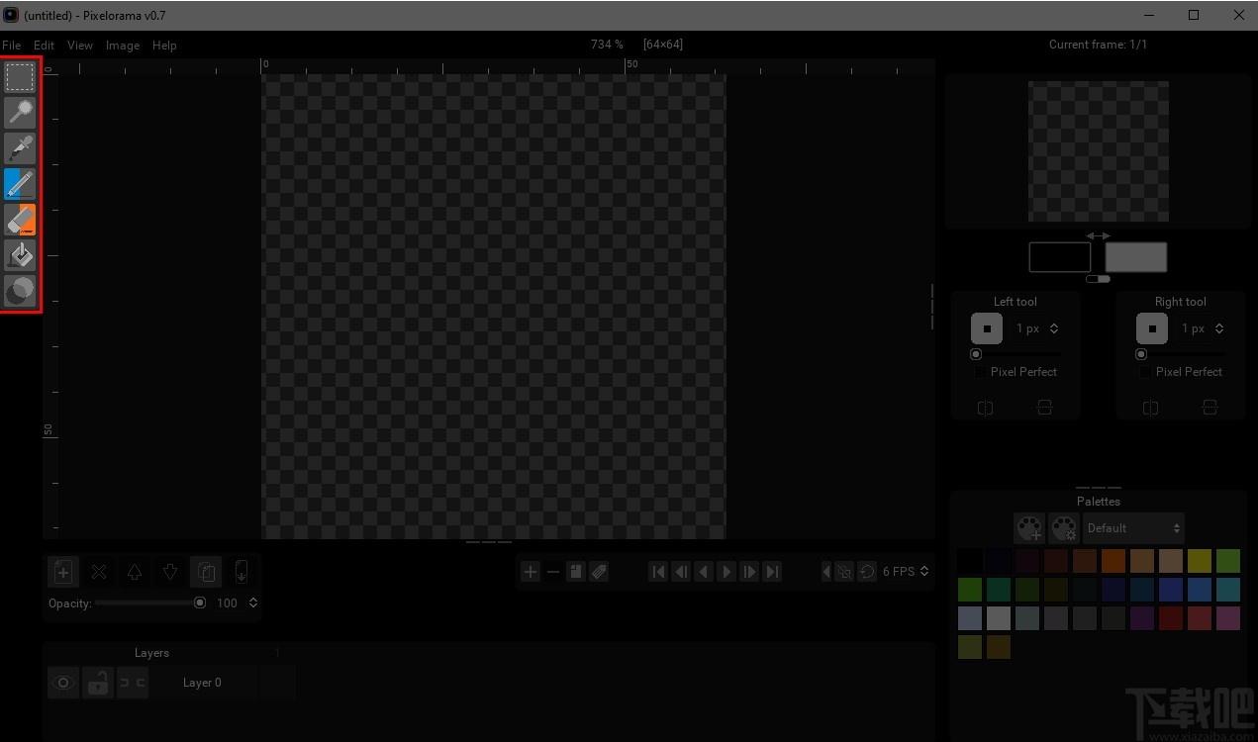The width and height of the screenshot is (1258, 742).
Task: Pick the orange palette color swatch
Action: (1113, 562)
